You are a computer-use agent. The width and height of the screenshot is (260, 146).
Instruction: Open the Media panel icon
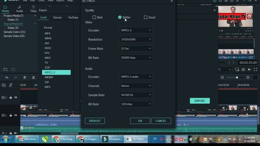[5, 9]
